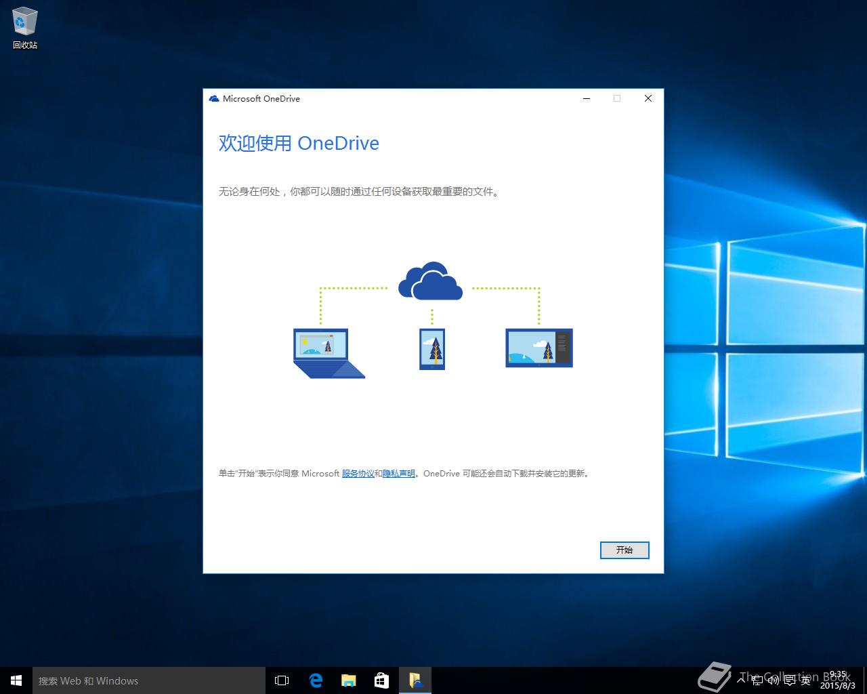
Task: Launch Microsoft Edge from the taskbar
Action: [x=316, y=680]
